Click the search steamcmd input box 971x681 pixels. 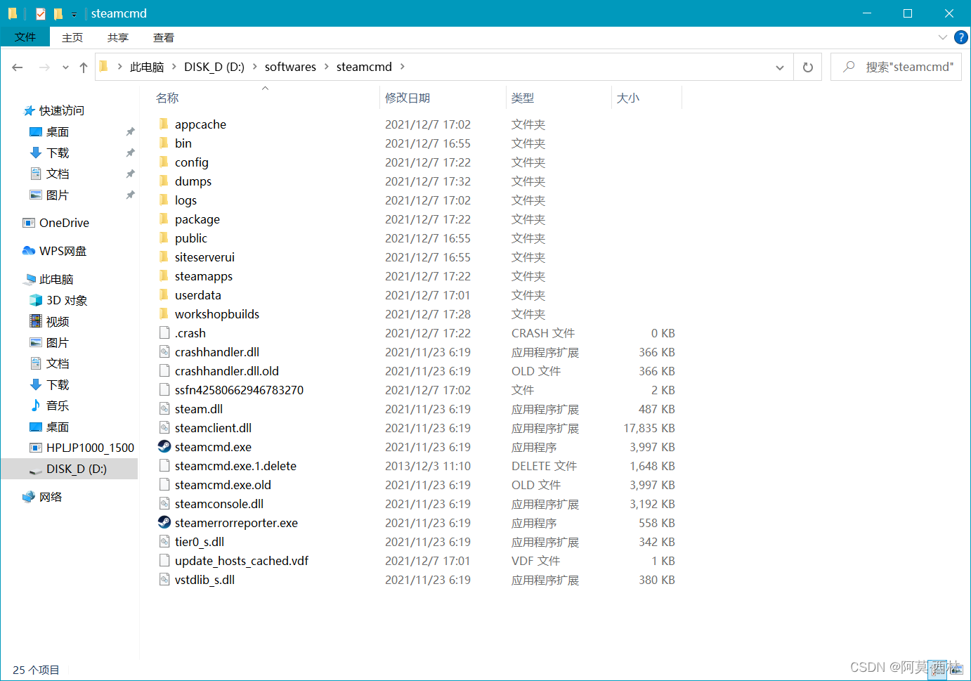896,67
